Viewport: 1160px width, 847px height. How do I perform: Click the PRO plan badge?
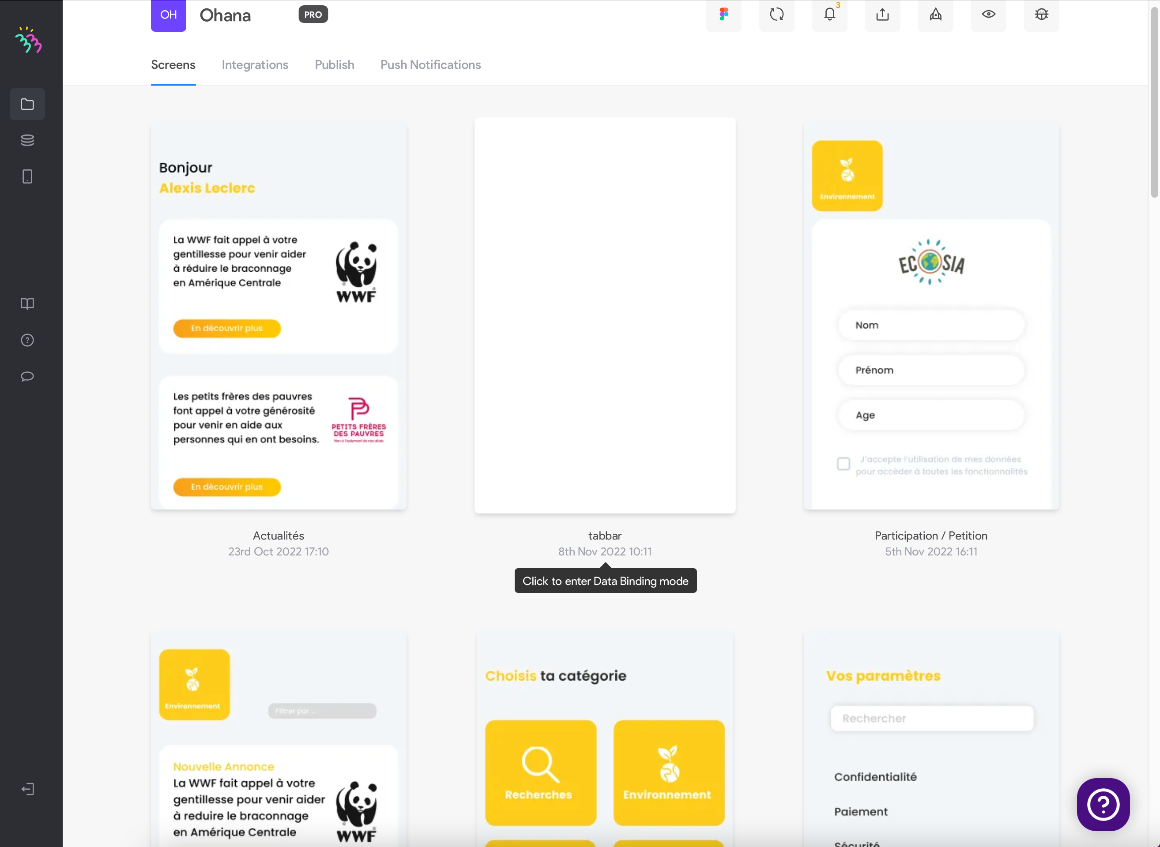pyautogui.click(x=313, y=15)
